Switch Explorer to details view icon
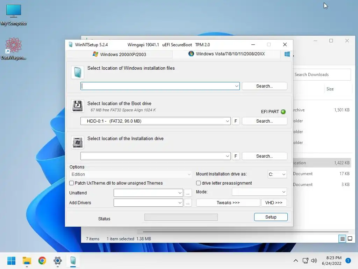This screenshot has width=358, height=269. [x=343, y=239]
